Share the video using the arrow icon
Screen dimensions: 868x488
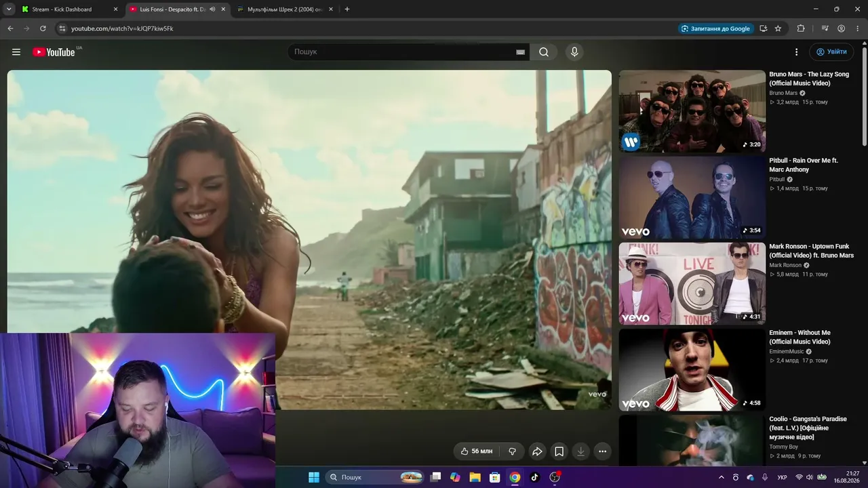(x=537, y=451)
